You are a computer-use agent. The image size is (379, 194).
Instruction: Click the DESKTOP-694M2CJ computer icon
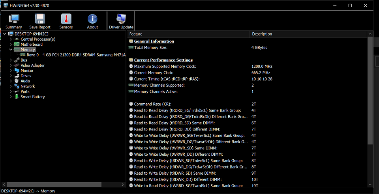point(11,34)
